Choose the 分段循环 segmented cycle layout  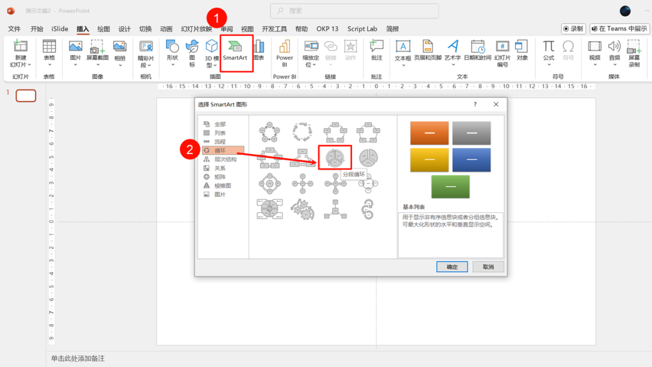coord(335,158)
